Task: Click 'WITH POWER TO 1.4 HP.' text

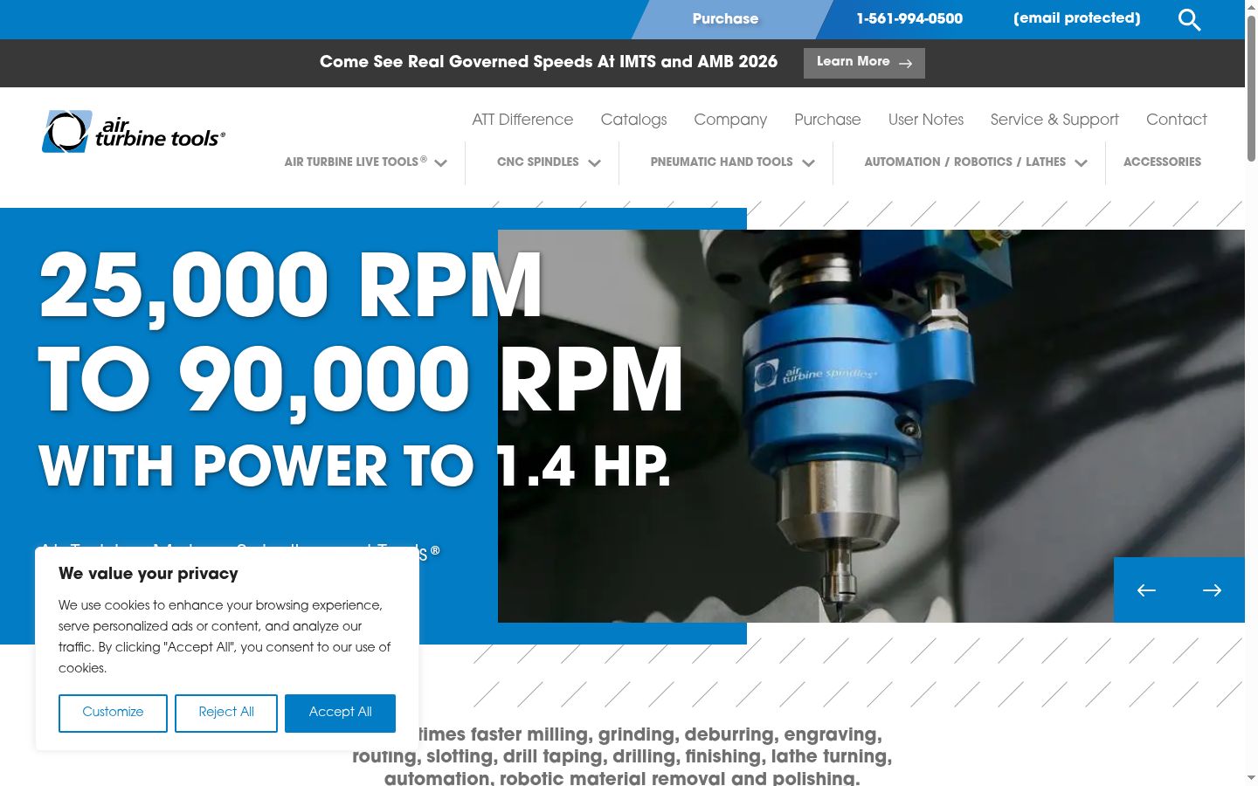Action: click(355, 466)
